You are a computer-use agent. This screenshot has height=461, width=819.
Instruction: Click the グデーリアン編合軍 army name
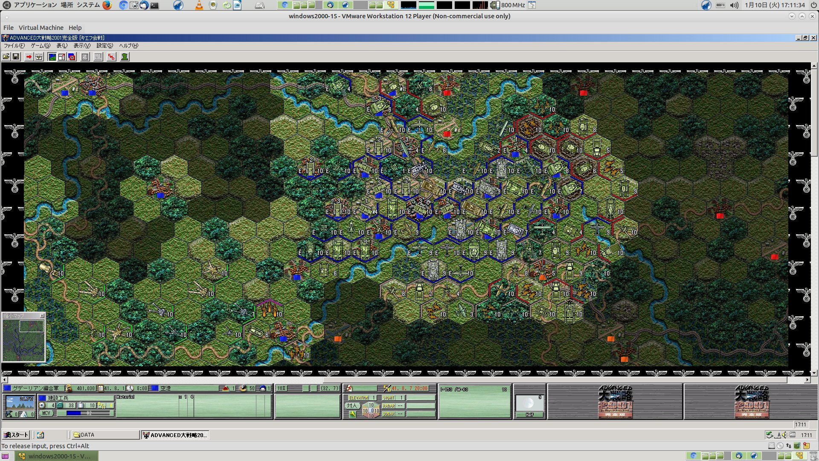pyautogui.click(x=35, y=388)
